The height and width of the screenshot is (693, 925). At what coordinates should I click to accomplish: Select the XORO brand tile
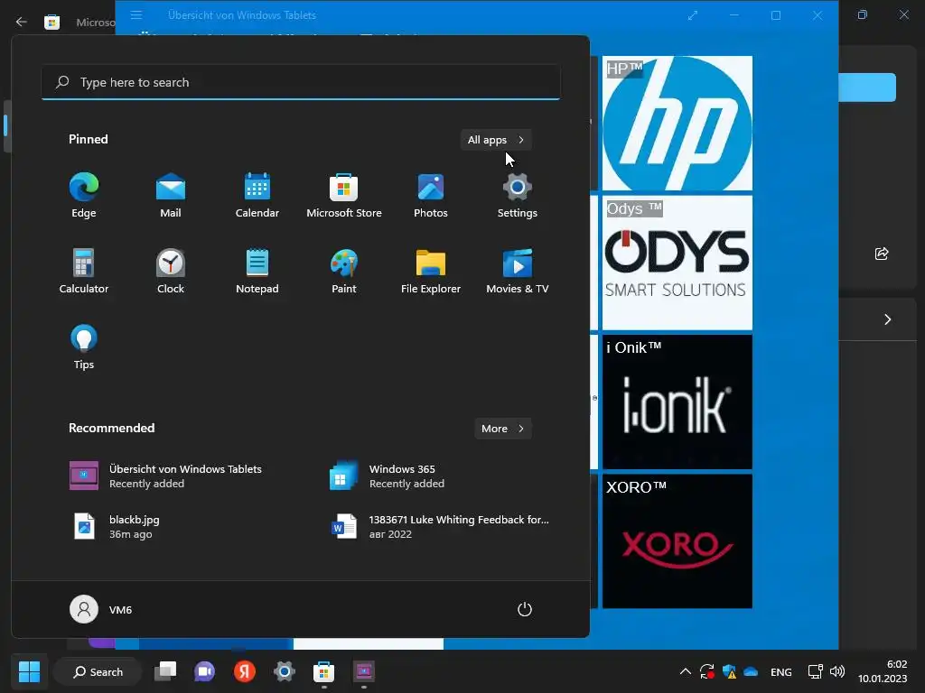(677, 541)
